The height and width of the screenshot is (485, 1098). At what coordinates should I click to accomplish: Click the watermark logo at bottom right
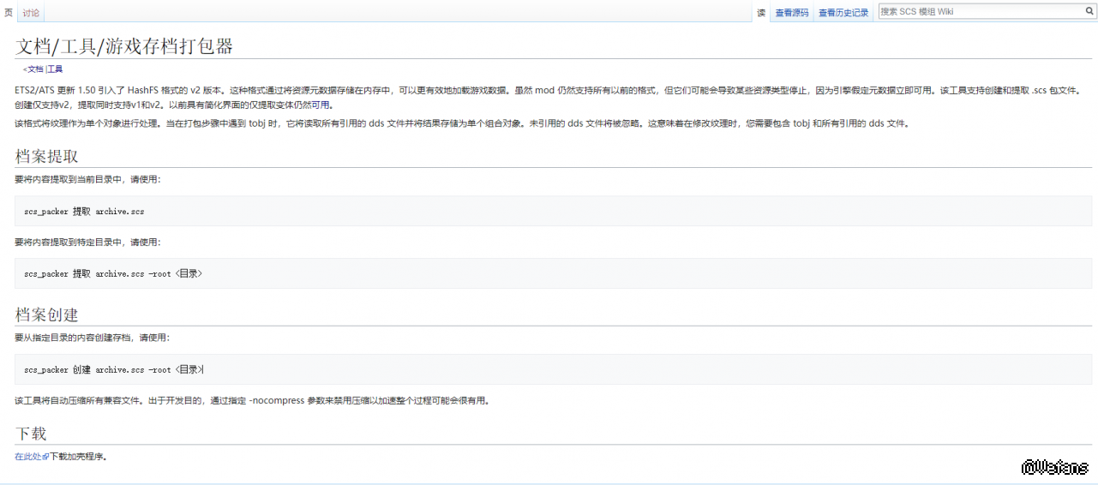coord(1054,467)
